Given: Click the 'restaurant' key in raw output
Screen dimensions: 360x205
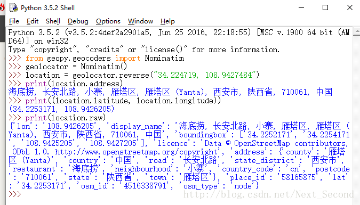Looking at the screenshot, I should coord(34,169).
